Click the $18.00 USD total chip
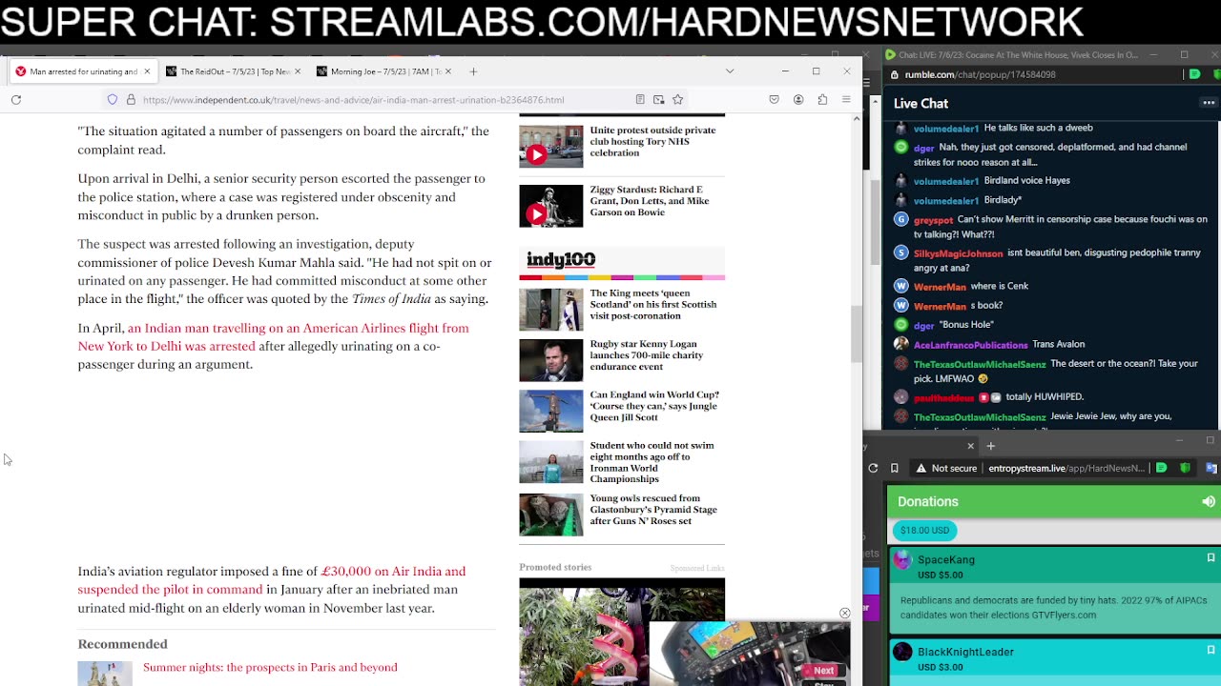 coord(925,530)
